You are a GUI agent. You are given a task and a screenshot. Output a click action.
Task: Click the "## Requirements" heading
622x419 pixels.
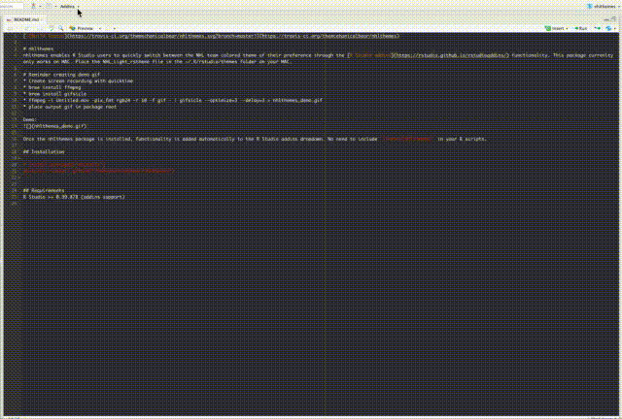point(44,190)
